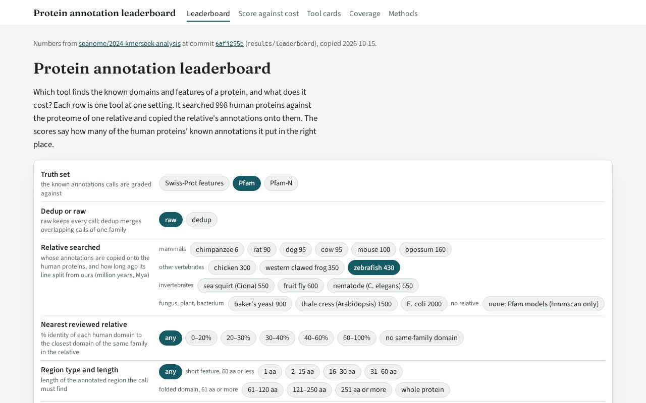
Task: Select baker's yeast 900 relative
Action: (260, 304)
